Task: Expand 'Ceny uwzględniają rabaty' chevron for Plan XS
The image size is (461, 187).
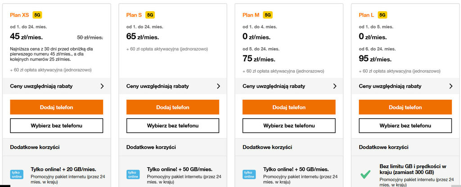Action: pyautogui.click(x=102, y=86)
